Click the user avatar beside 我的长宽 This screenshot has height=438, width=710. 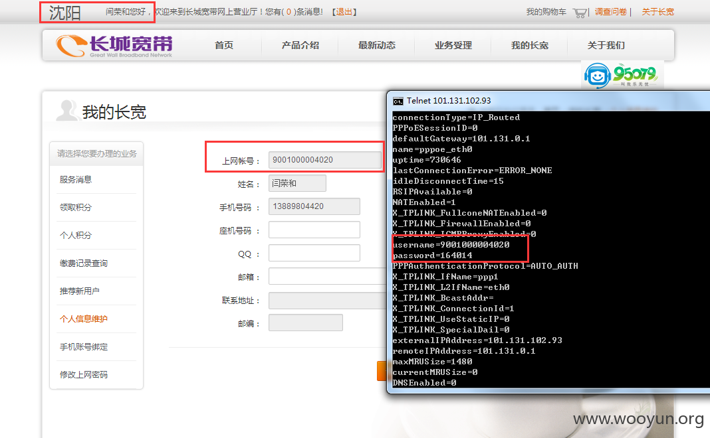click(x=67, y=110)
